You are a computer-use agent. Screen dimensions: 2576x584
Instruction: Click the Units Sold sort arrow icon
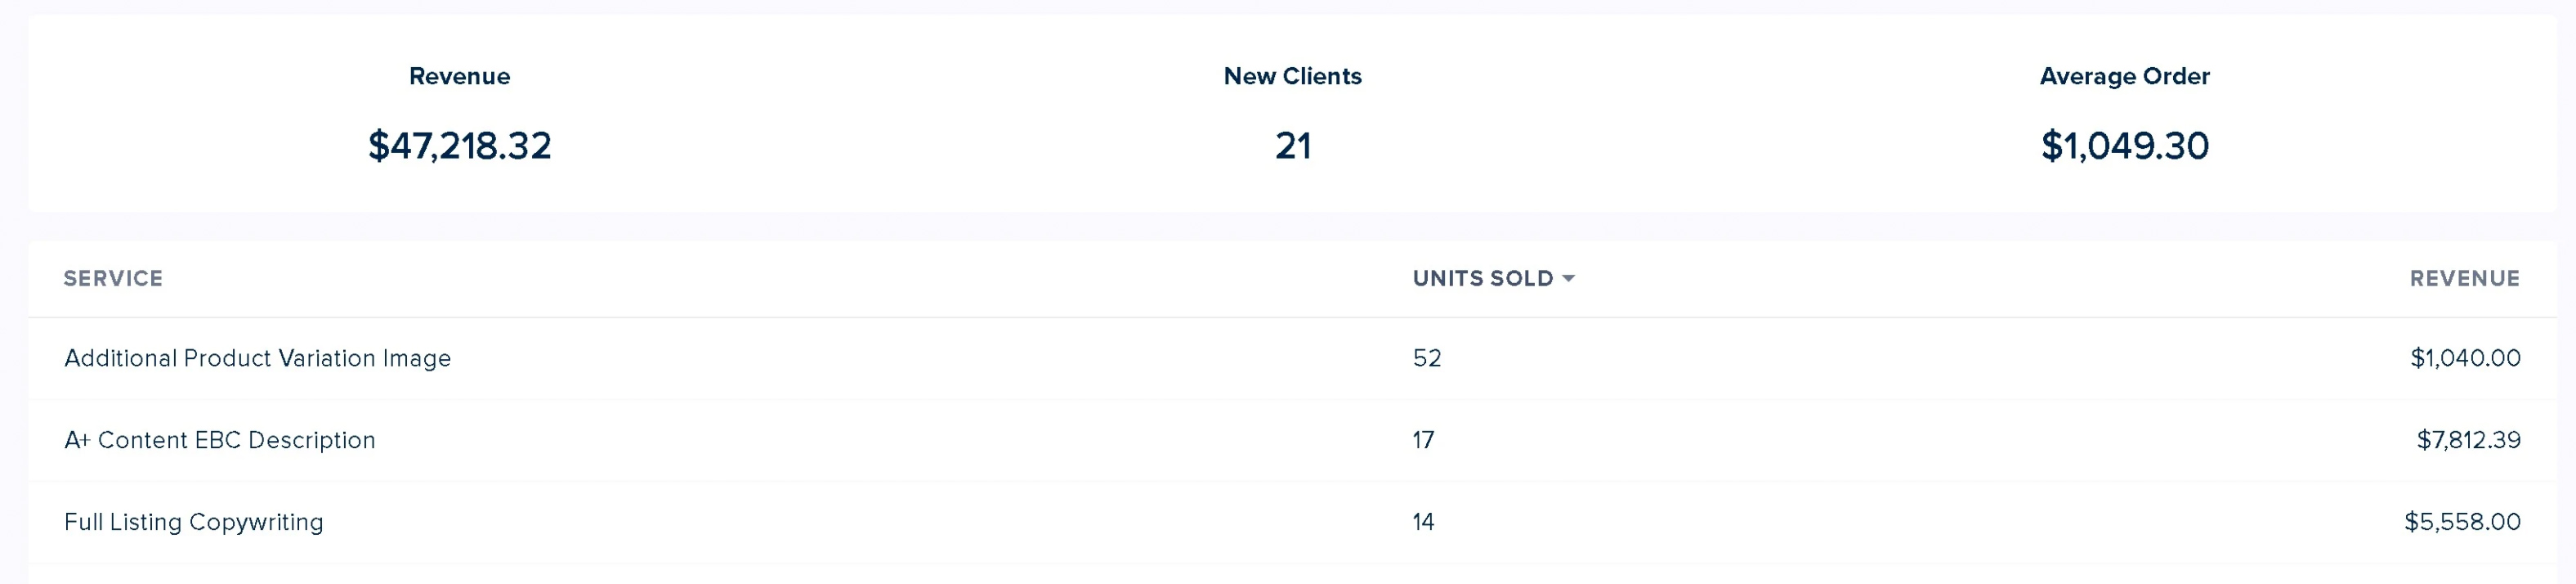(x=1568, y=279)
